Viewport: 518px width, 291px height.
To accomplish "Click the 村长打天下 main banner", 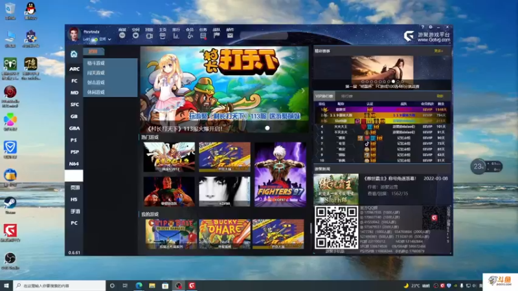I will (x=224, y=90).
